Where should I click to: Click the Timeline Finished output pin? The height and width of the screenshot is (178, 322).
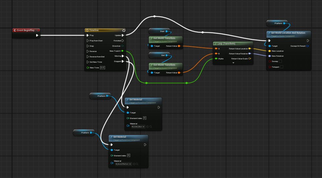[123, 41]
